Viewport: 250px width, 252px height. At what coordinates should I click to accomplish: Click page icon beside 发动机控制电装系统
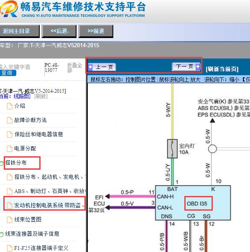pos(10,206)
